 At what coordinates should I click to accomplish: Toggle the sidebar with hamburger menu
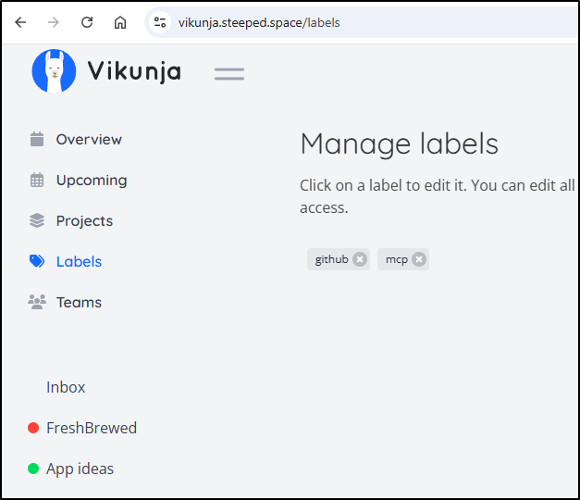click(x=229, y=73)
